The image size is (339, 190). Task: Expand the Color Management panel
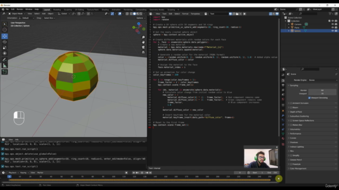313,168
